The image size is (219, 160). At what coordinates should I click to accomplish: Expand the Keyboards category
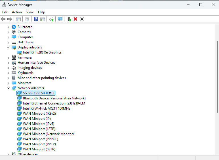click(x=8, y=73)
